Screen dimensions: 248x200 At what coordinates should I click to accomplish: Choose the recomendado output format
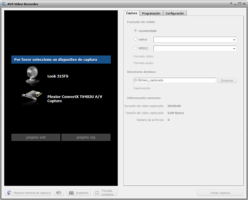tap(135, 31)
